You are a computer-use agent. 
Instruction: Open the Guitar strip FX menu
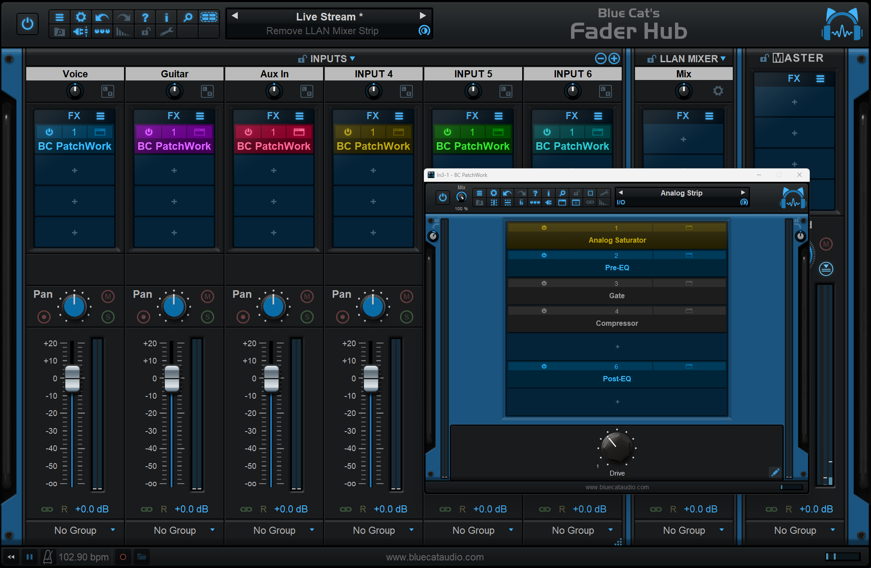(x=200, y=116)
